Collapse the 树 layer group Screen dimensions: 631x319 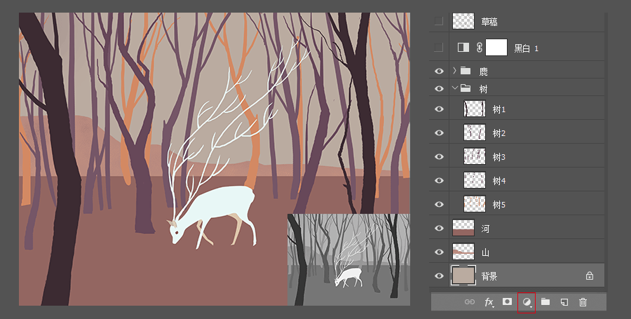click(x=454, y=88)
